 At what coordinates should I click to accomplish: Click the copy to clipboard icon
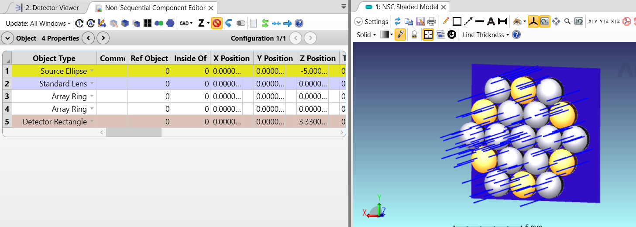click(409, 21)
